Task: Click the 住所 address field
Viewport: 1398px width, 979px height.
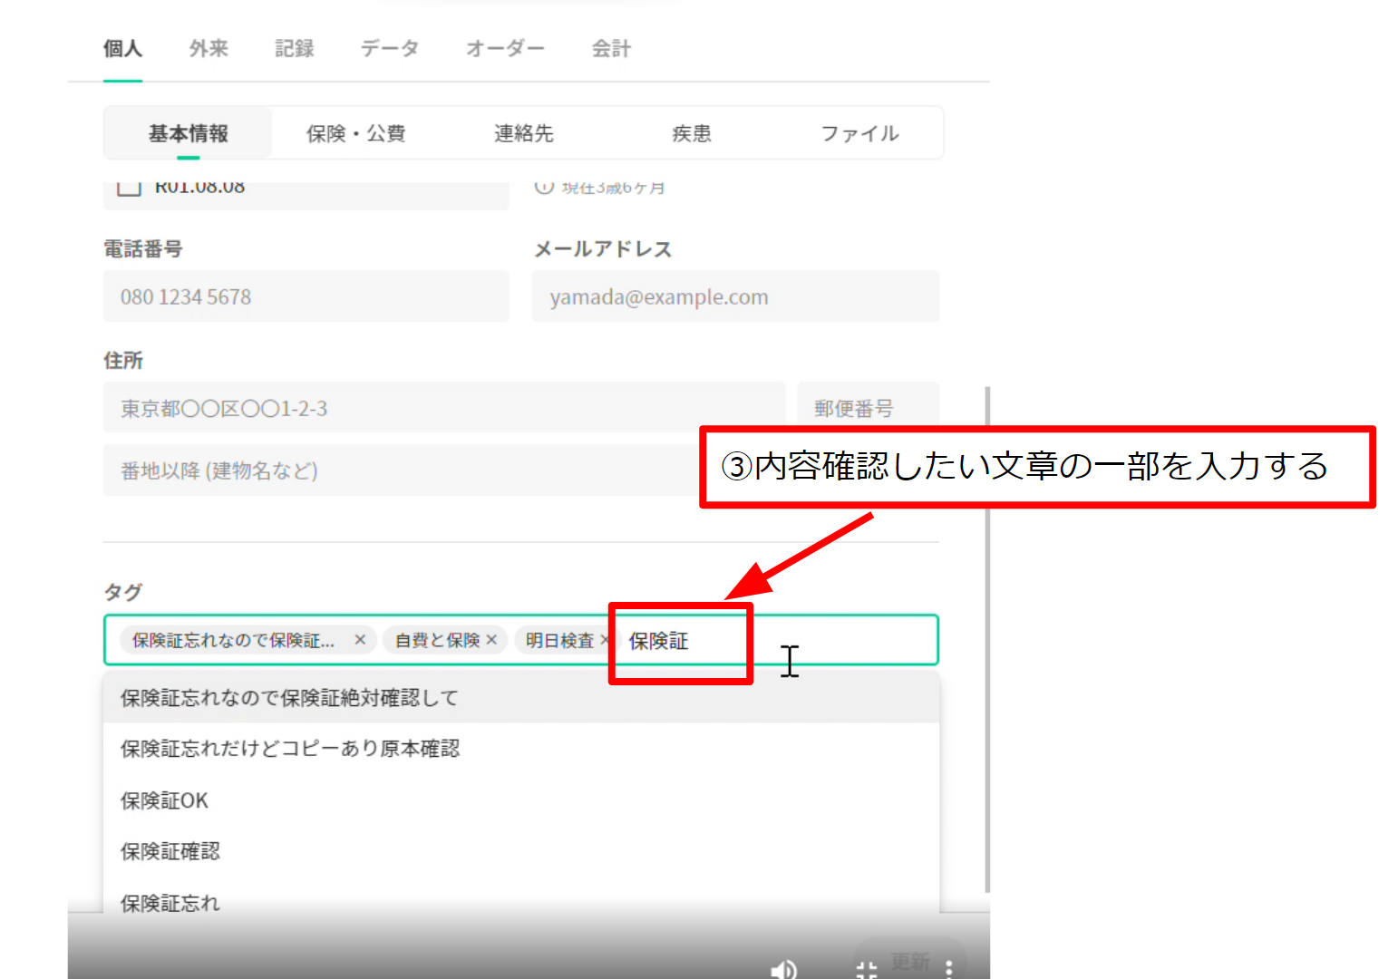Action: pyautogui.click(x=444, y=408)
